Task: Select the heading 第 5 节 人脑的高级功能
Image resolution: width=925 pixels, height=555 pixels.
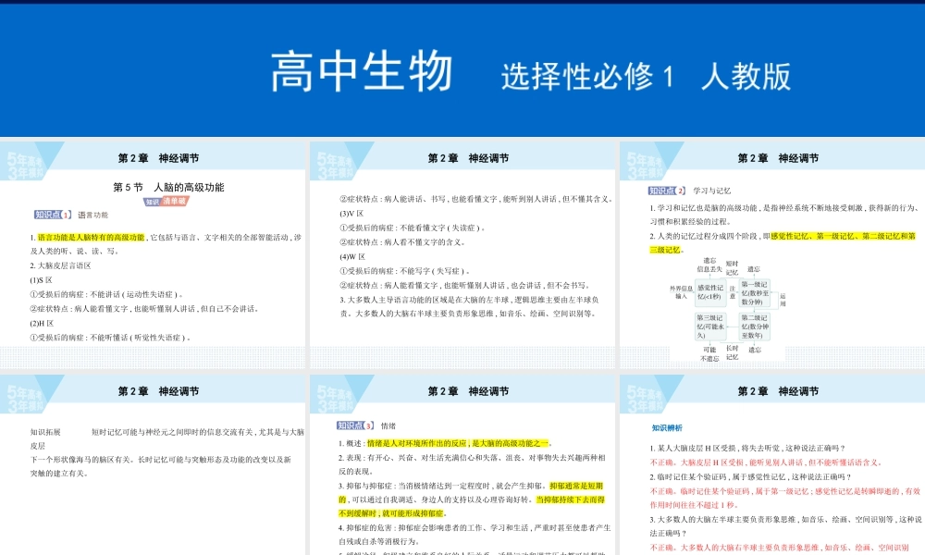Action: pyautogui.click(x=168, y=187)
